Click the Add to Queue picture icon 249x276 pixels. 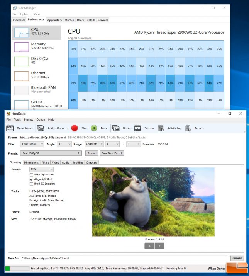coord(41,128)
